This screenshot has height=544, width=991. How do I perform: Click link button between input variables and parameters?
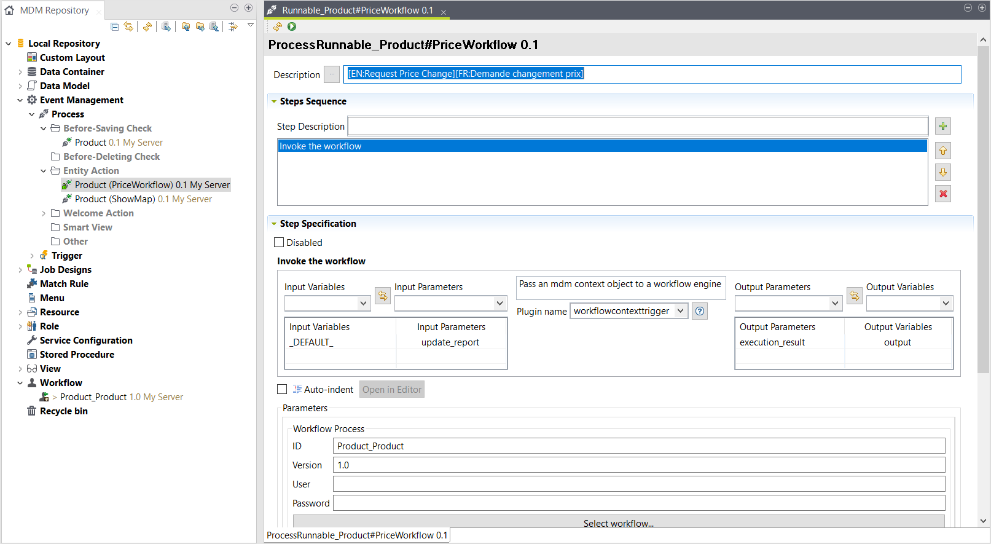coord(383,296)
